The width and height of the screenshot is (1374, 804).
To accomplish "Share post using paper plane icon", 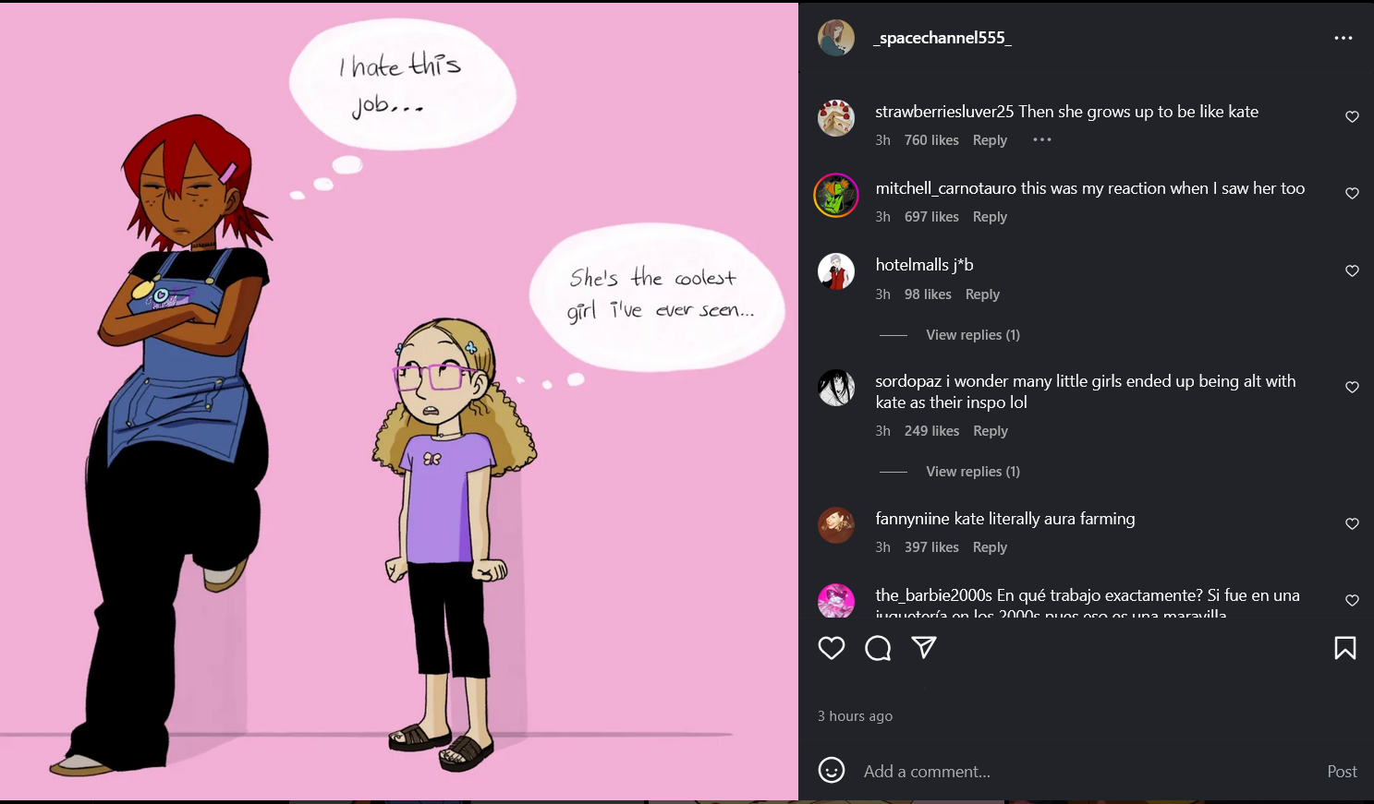I will [924, 647].
